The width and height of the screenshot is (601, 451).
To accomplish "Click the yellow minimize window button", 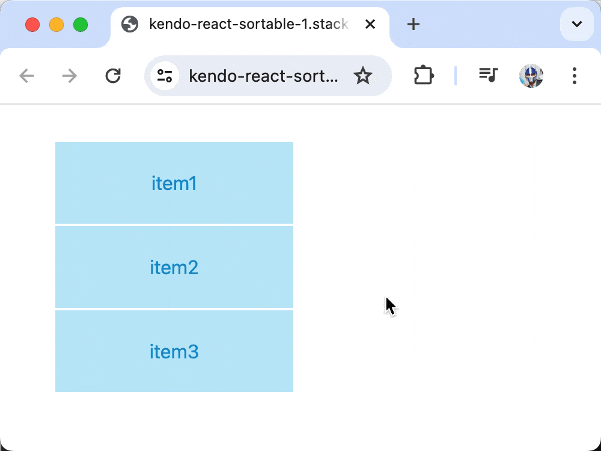I will pos(56,25).
